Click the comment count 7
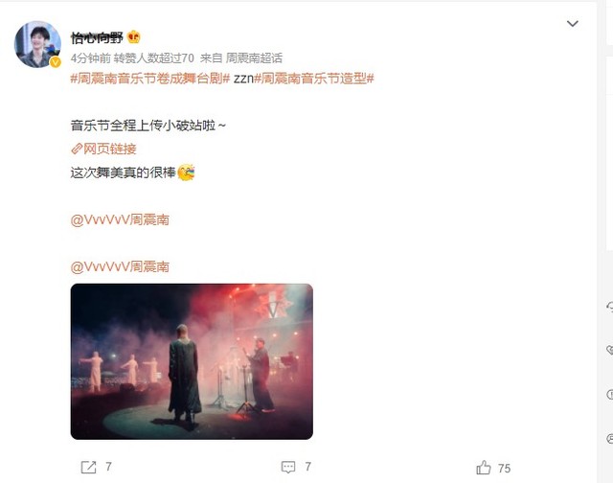The height and width of the screenshot is (483, 613). coord(308,467)
